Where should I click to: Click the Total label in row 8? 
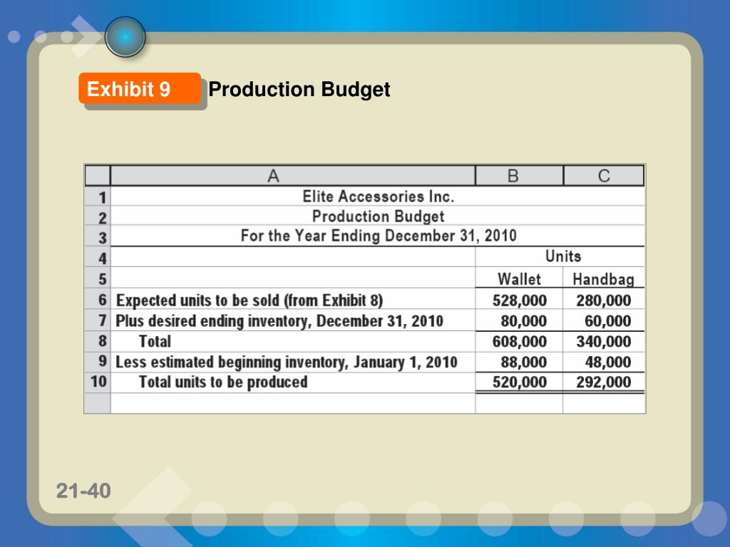155,341
